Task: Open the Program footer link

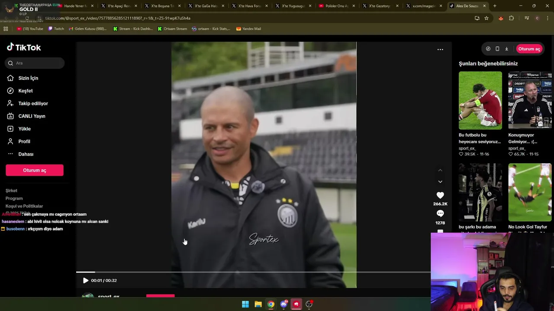Action: (x=14, y=198)
